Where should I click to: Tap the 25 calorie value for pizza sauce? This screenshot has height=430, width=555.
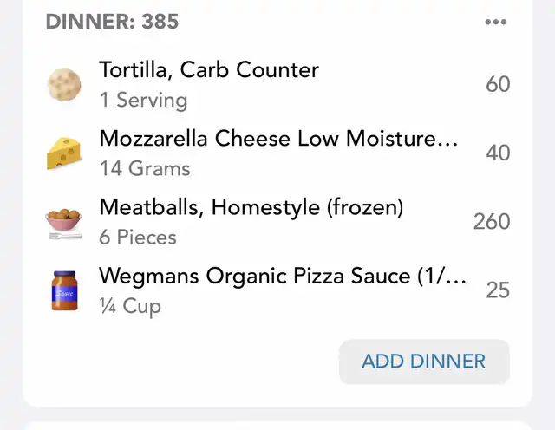click(x=498, y=290)
